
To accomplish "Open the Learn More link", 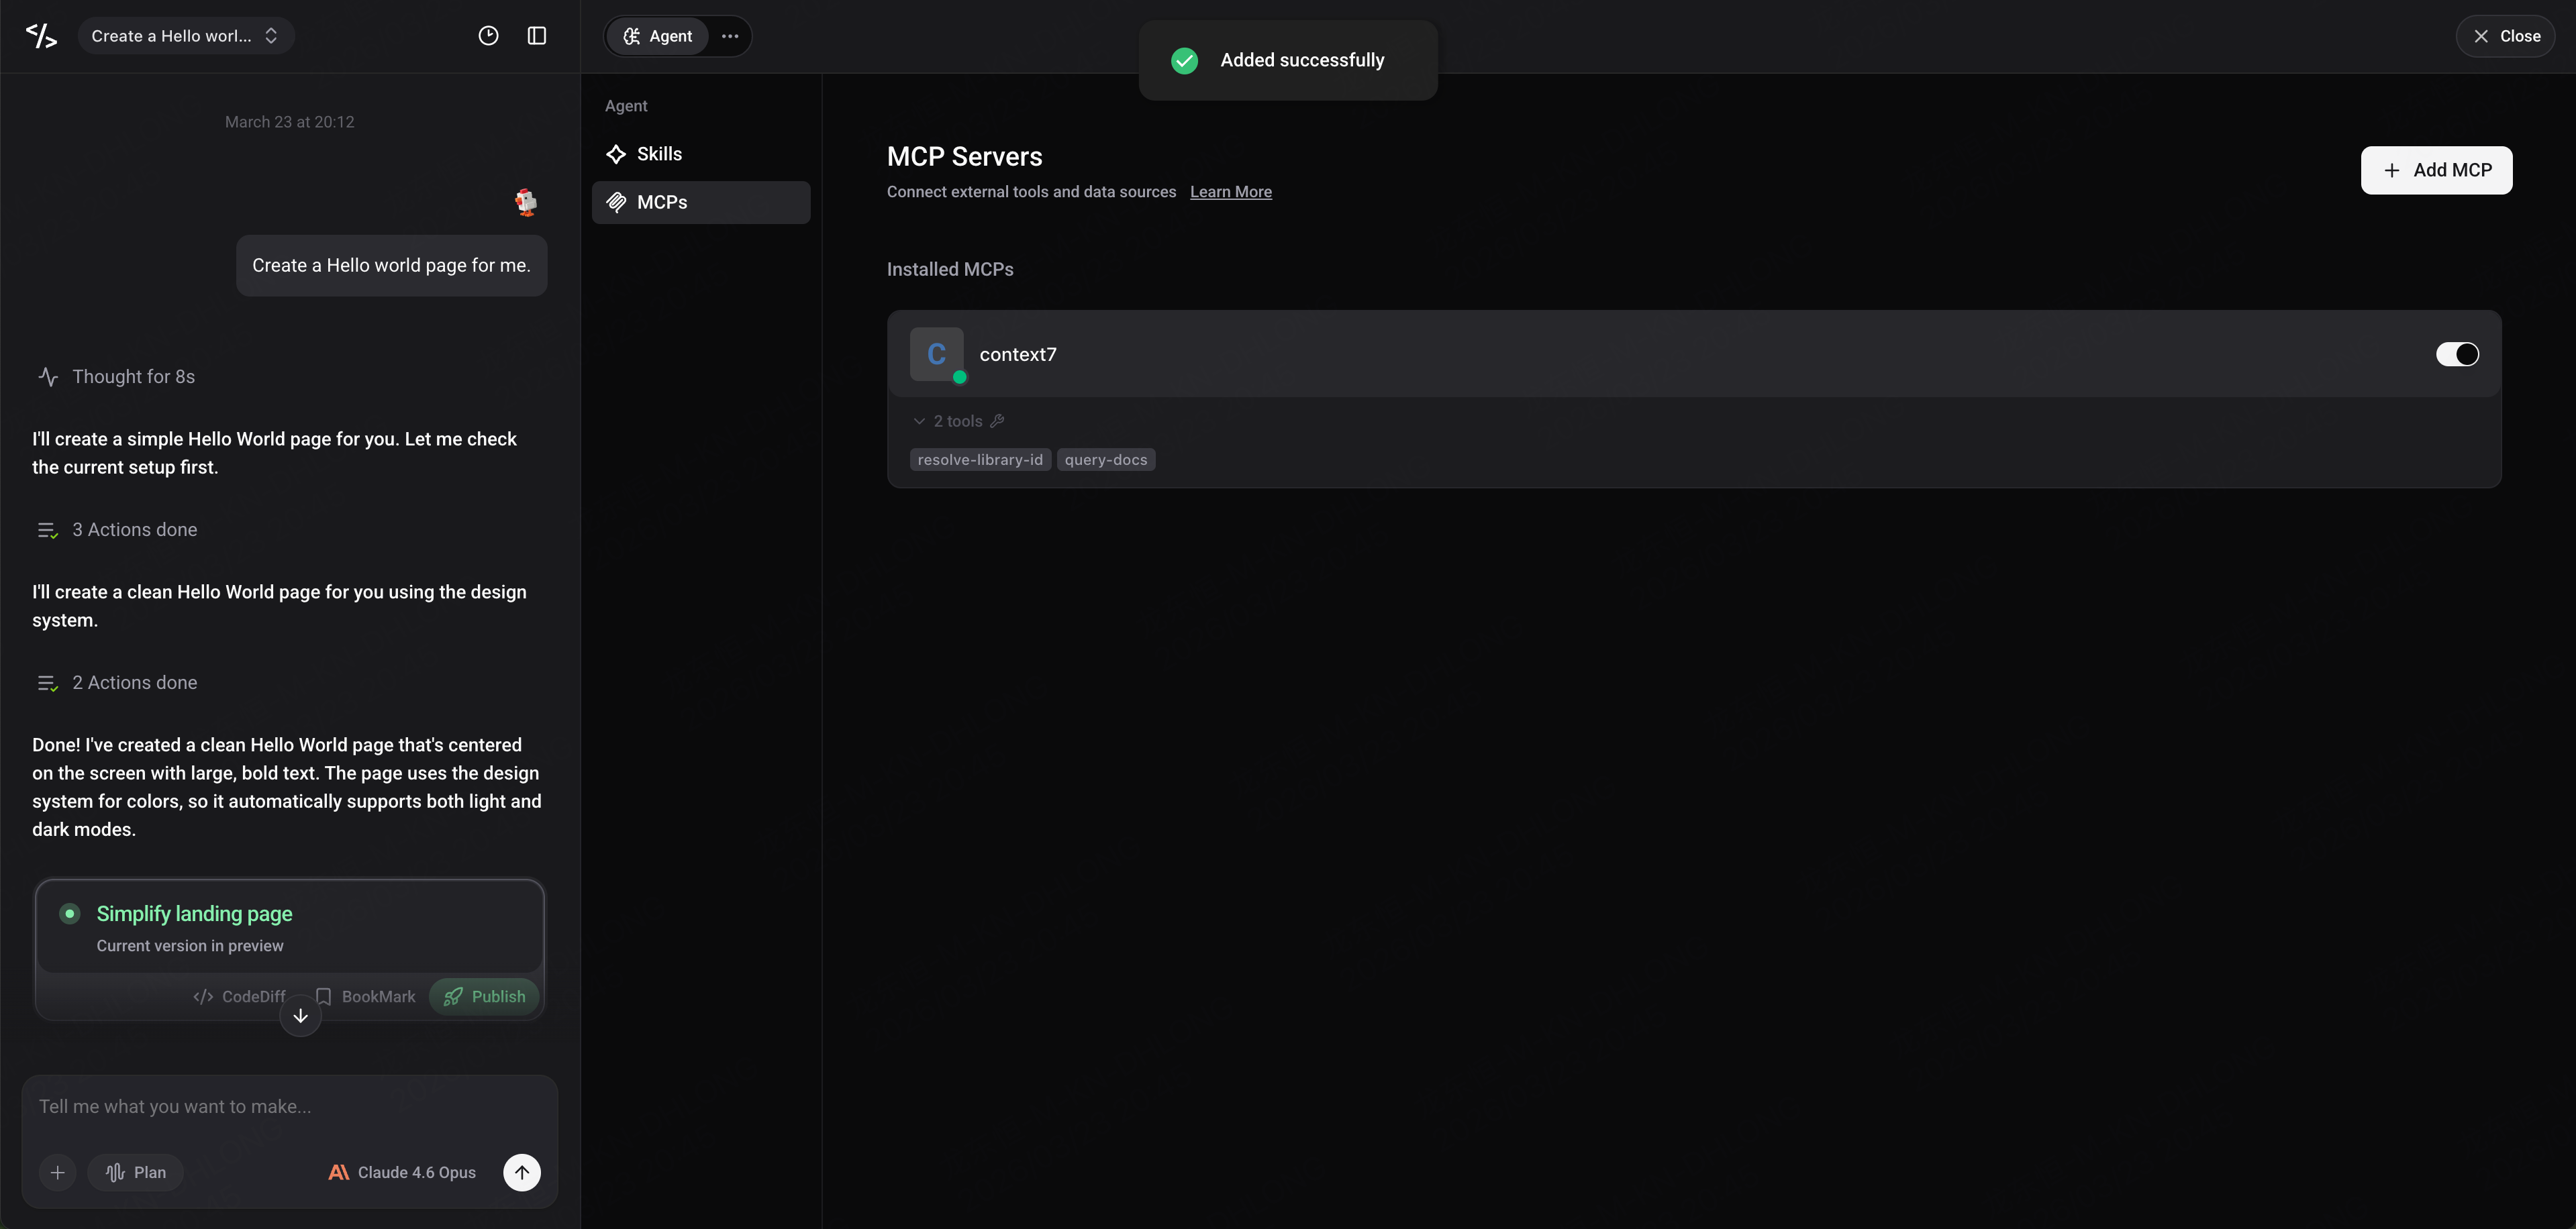I will click(x=1230, y=192).
